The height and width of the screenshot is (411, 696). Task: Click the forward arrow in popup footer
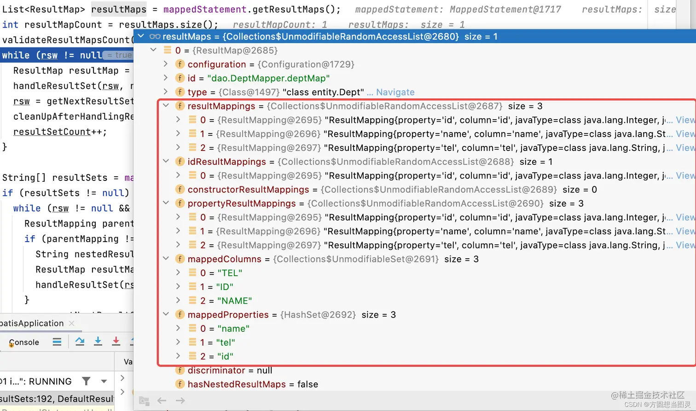click(x=180, y=400)
